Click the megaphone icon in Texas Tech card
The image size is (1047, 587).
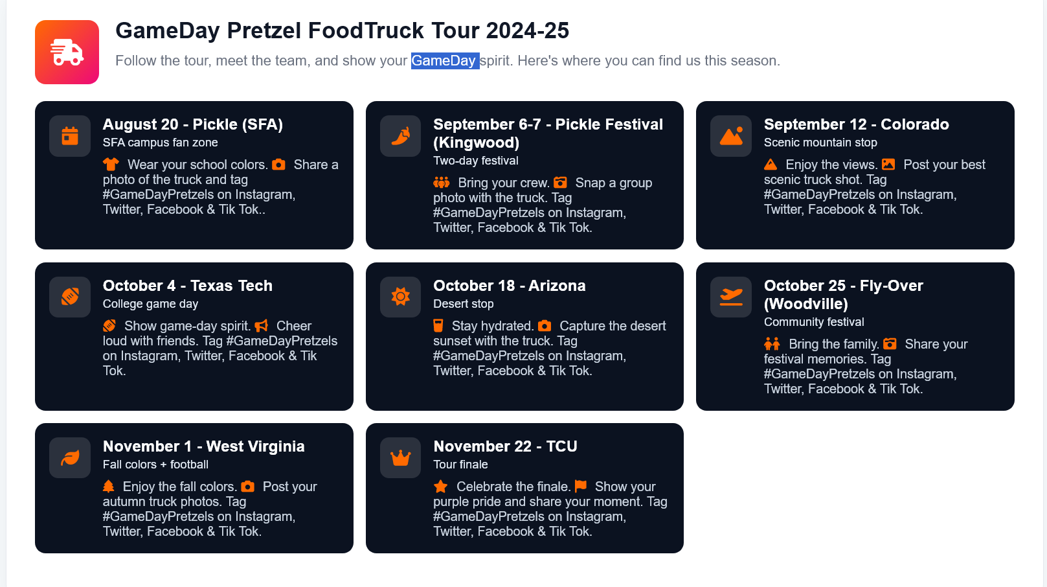[261, 326]
